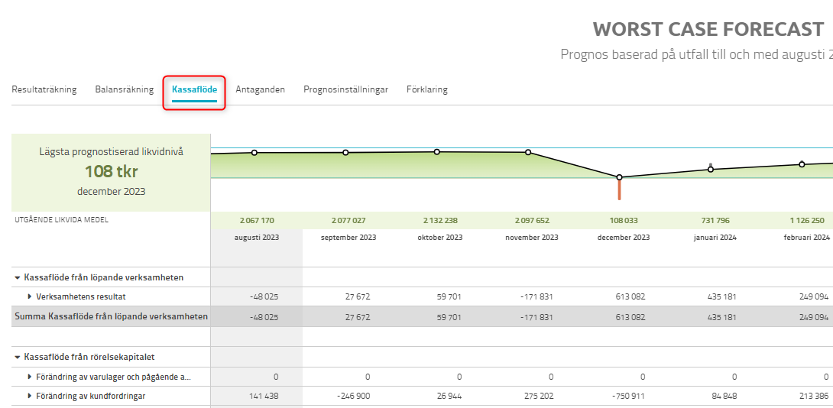Click the orange minimum-level marker in chart

(620, 190)
